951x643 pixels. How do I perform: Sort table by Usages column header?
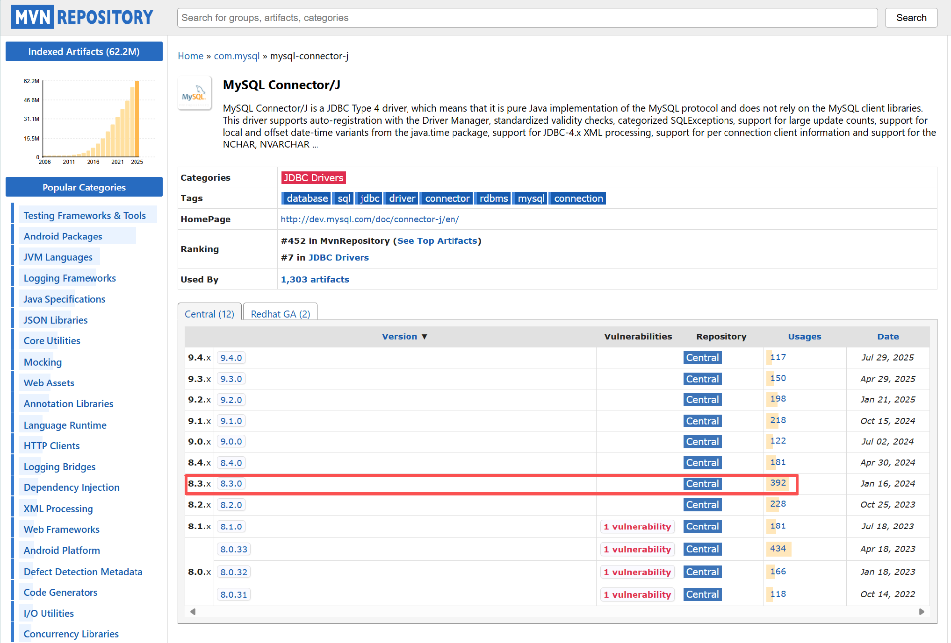804,337
